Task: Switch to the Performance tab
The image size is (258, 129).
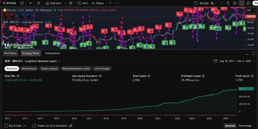Action: tap(29, 68)
